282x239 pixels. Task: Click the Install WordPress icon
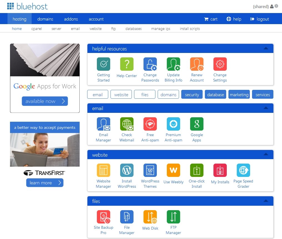[127, 170]
